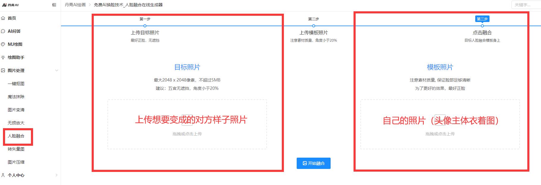This screenshot has height=185, width=541.
Task: Click the person icon beside 个人中心
Action: [x=3, y=175]
